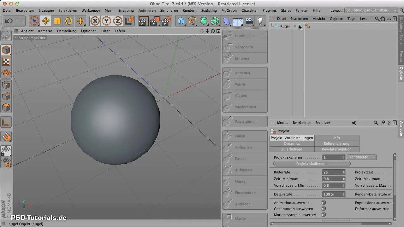The width and height of the screenshot is (404, 227).
Task: Activate the Rotate tool
Action: coord(68,21)
